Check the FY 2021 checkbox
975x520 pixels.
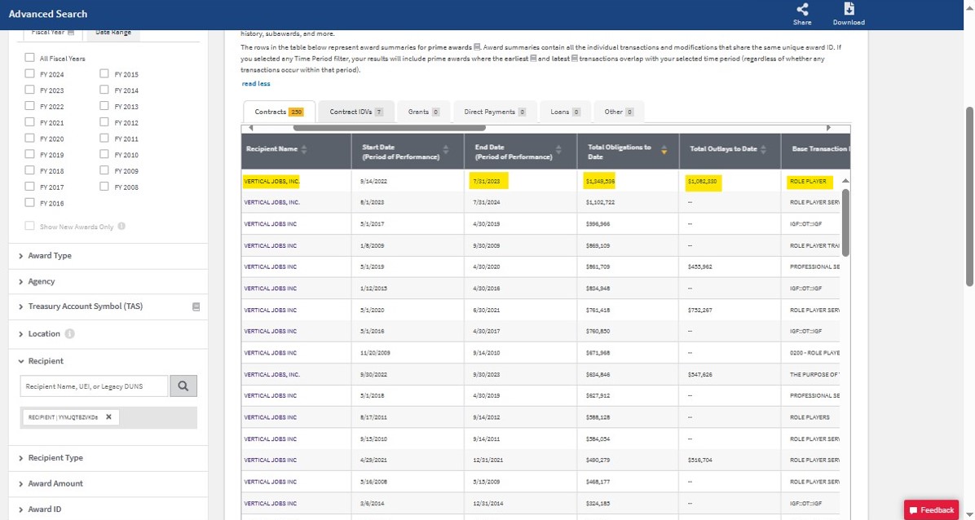(30, 122)
